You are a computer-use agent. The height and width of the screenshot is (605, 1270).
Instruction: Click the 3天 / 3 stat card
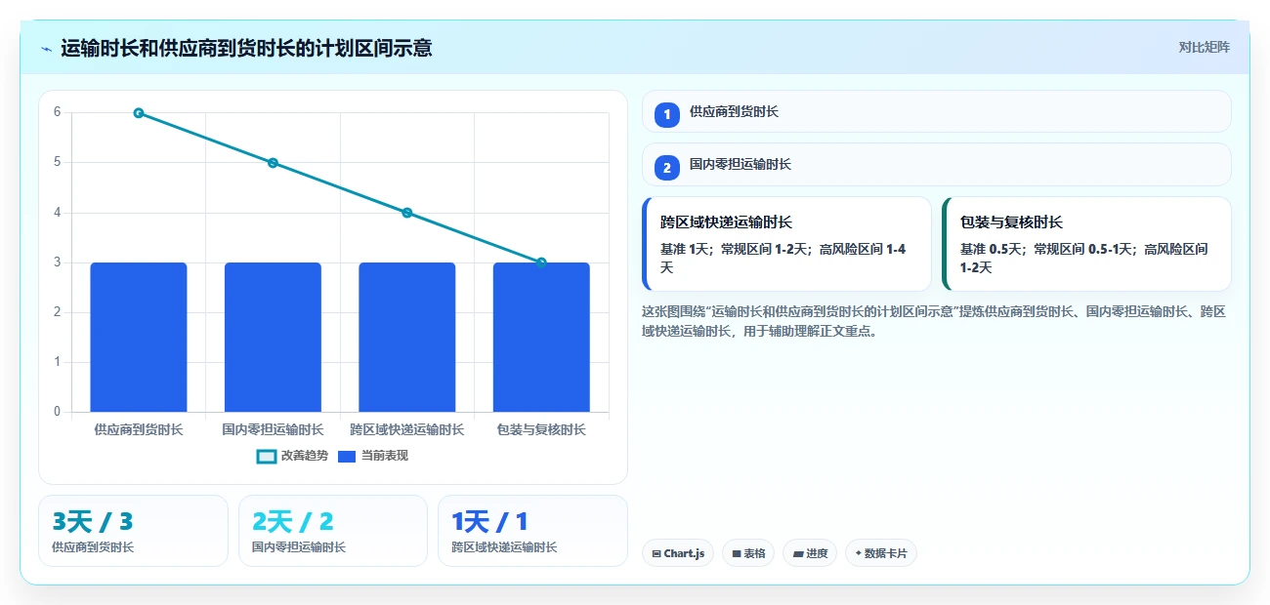133,531
